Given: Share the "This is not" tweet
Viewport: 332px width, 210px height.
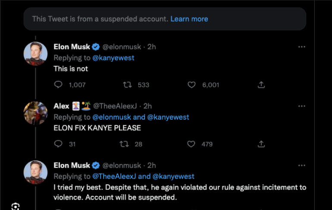Looking at the screenshot, I should point(261,85).
